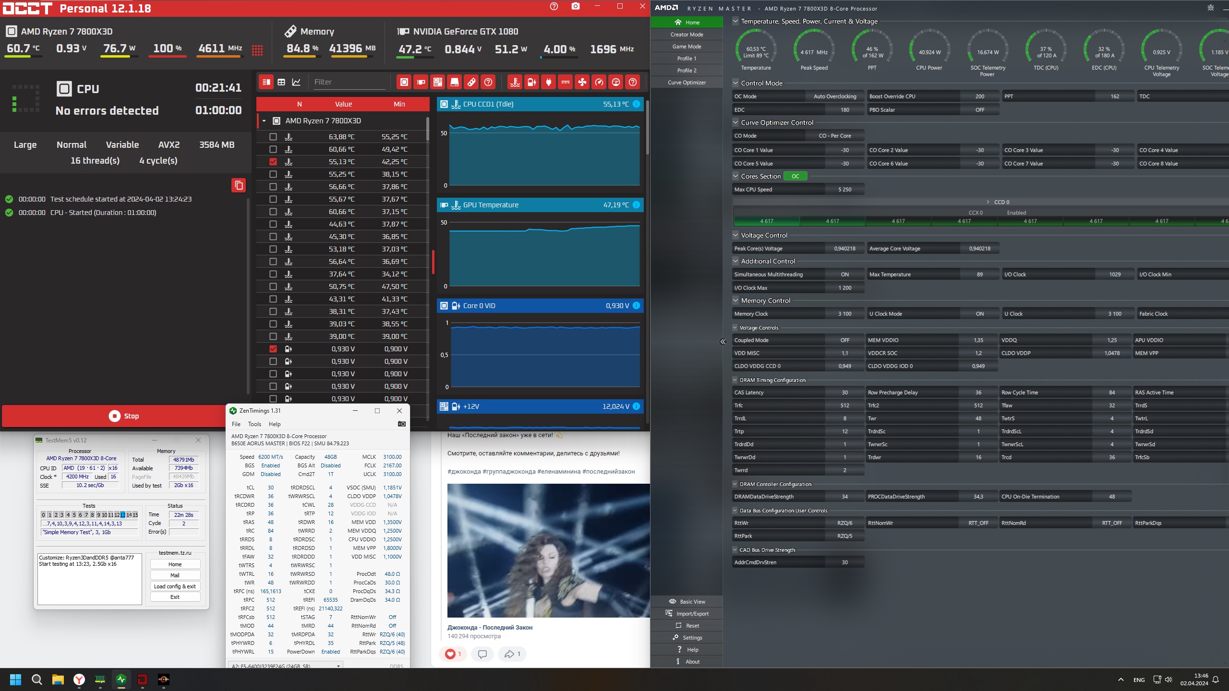Open Ryzen Master from the taskbar
The image size is (1229, 691).
163,679
